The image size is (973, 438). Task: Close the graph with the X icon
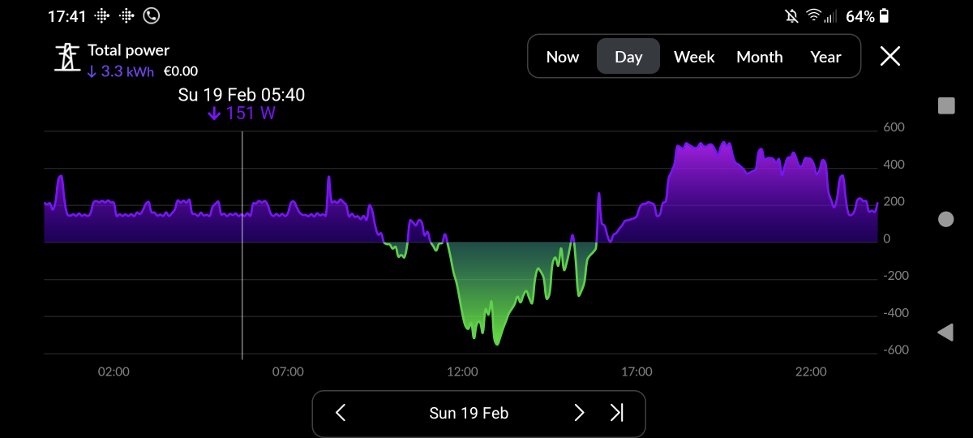point(890,56)
